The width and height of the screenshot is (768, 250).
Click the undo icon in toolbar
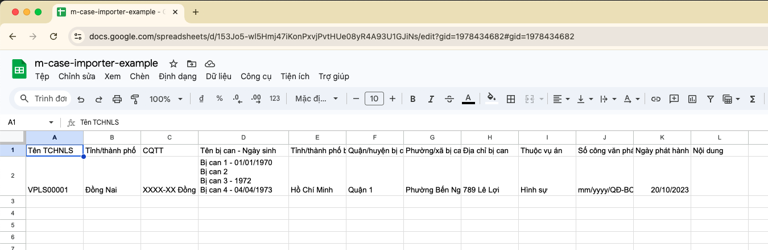tap(81, 99)
